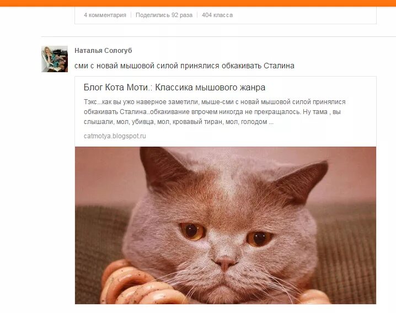Open 'Блог Кота Моти.' in the link title
This screenshot has height=313, width=396.
pos(116,87)
